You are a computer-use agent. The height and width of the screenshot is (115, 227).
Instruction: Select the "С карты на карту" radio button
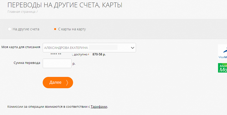pos(55,29)
